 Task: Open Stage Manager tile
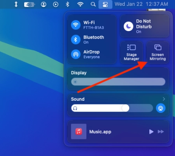[x=131, y=53]
